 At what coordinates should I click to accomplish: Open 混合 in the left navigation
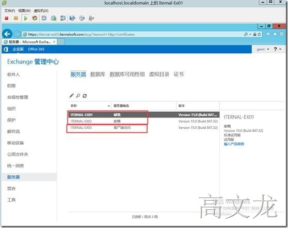coord(11,189)
